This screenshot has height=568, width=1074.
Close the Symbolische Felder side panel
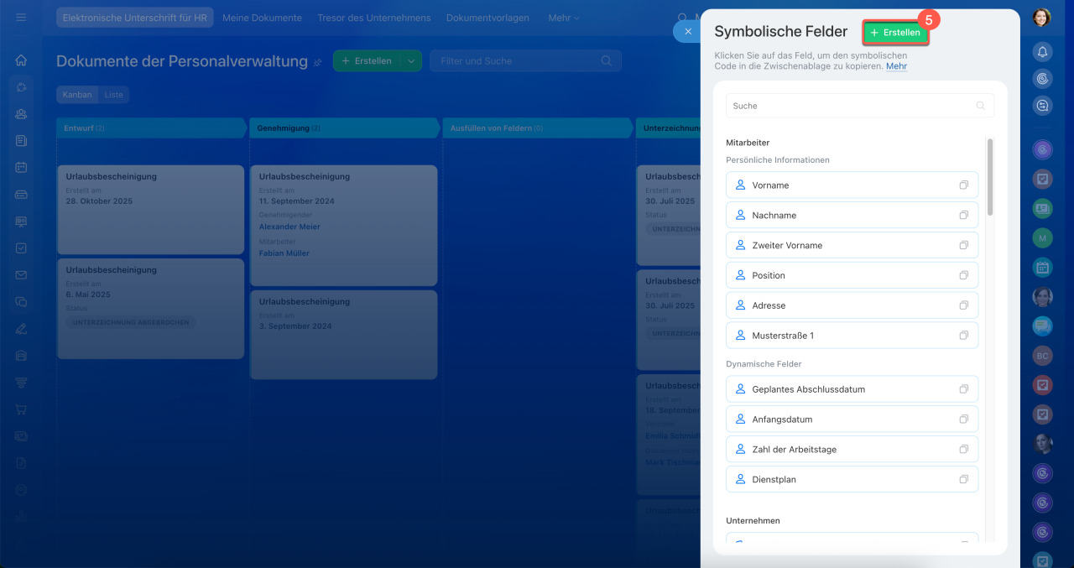point(688,31)
